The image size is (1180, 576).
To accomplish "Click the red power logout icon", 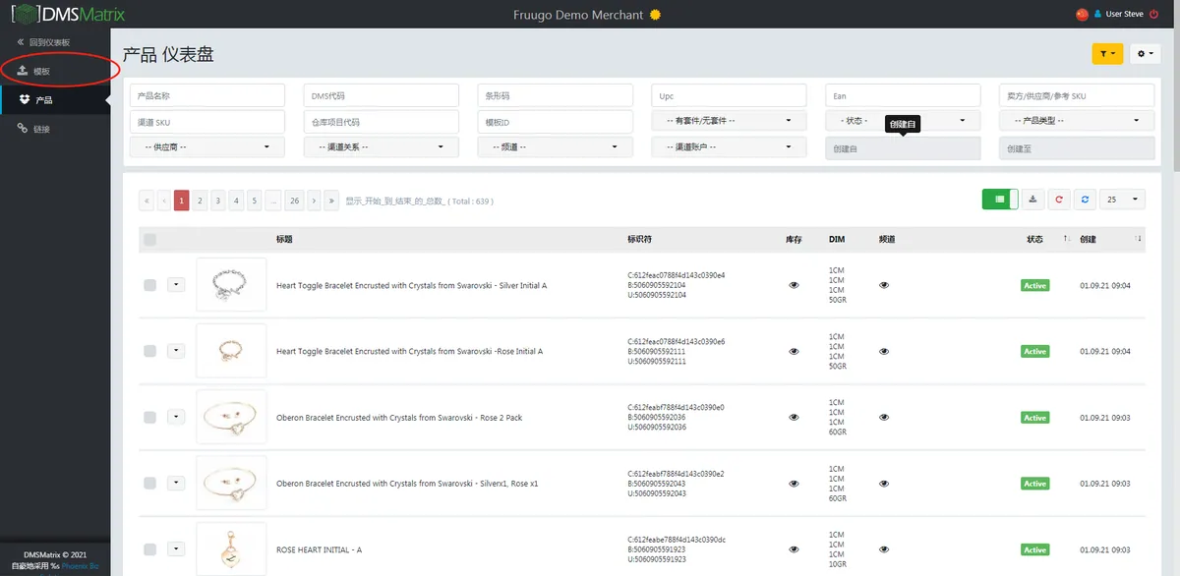I will click(1156, 15).
